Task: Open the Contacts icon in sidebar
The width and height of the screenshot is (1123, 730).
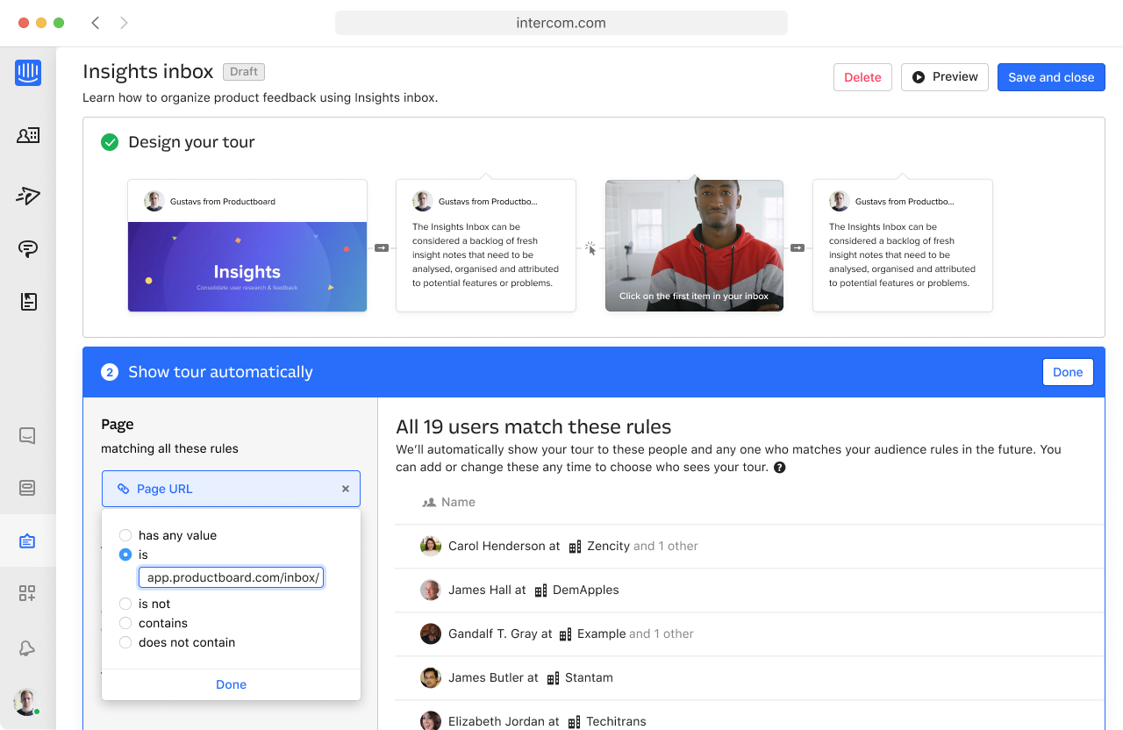Action: click(28, 135)
